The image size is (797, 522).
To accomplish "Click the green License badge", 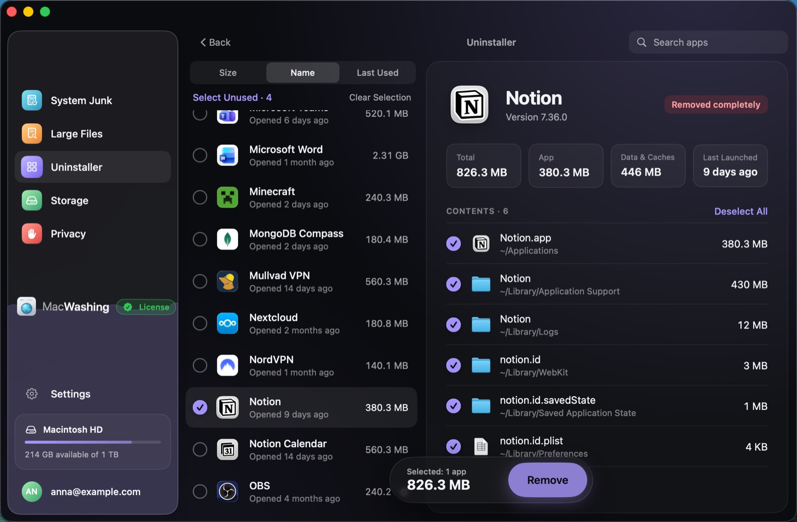I will pyautogui.click(x=146, y=307).
